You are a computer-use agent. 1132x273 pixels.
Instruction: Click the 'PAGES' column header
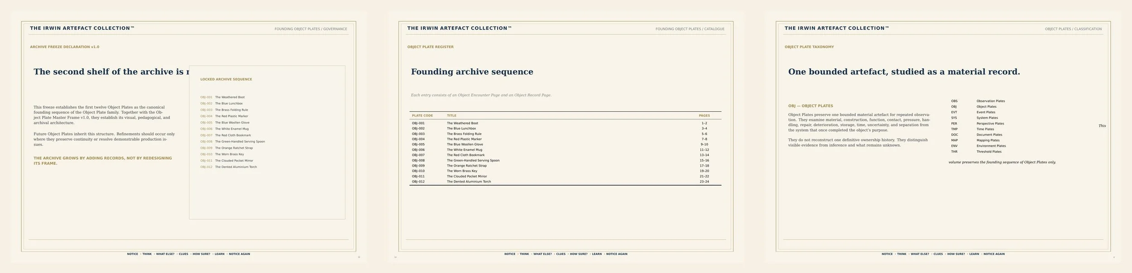point(704,116)
